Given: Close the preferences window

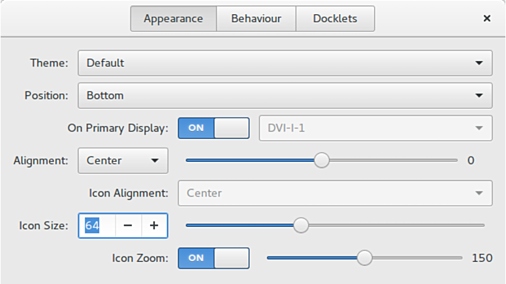Looking at the screenshot, I should coord(487,19).
